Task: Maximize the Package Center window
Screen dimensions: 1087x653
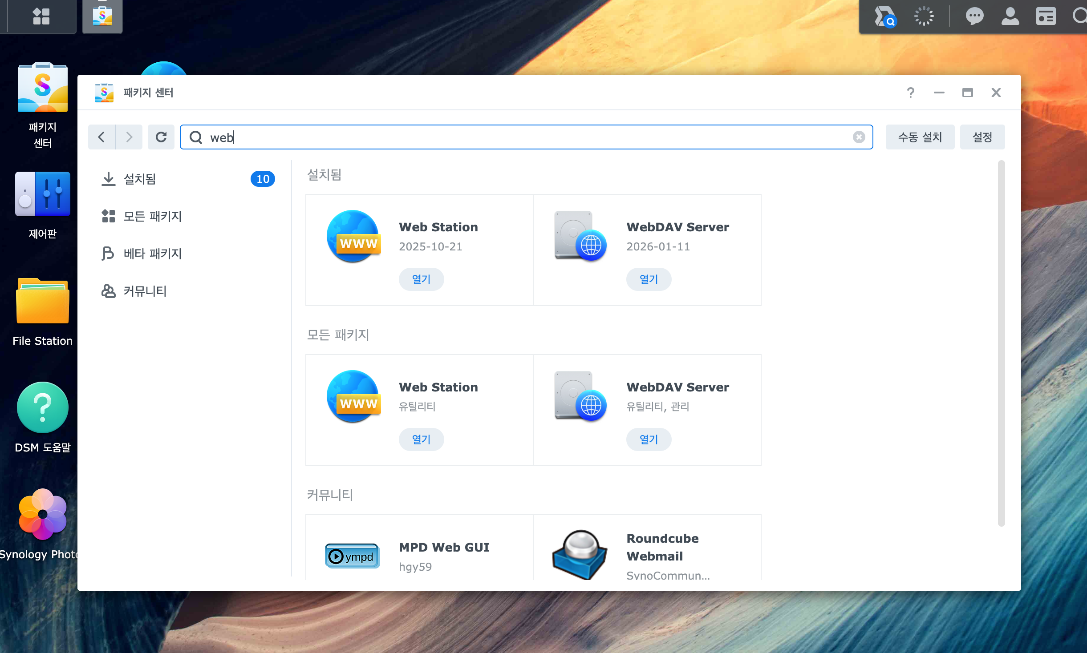Action: 968,93
